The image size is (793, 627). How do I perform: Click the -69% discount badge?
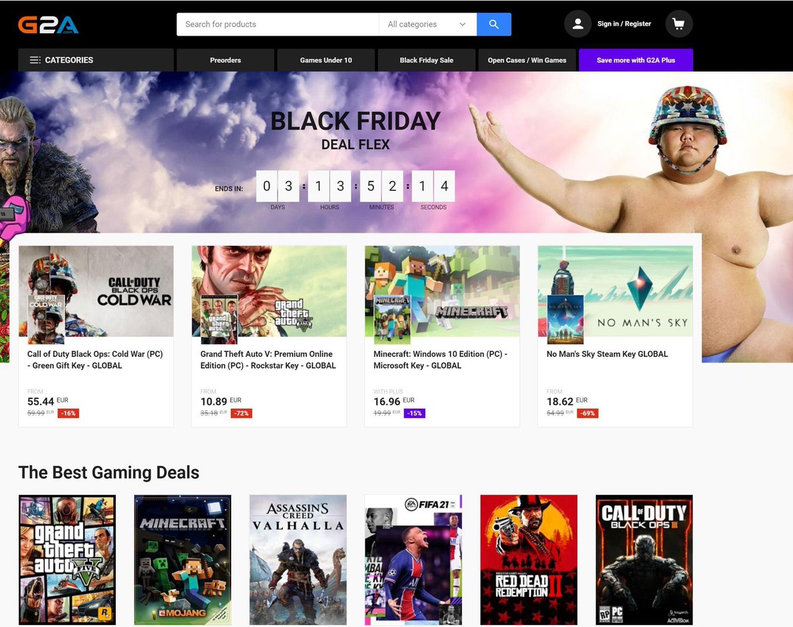click(x=587, y=414)
